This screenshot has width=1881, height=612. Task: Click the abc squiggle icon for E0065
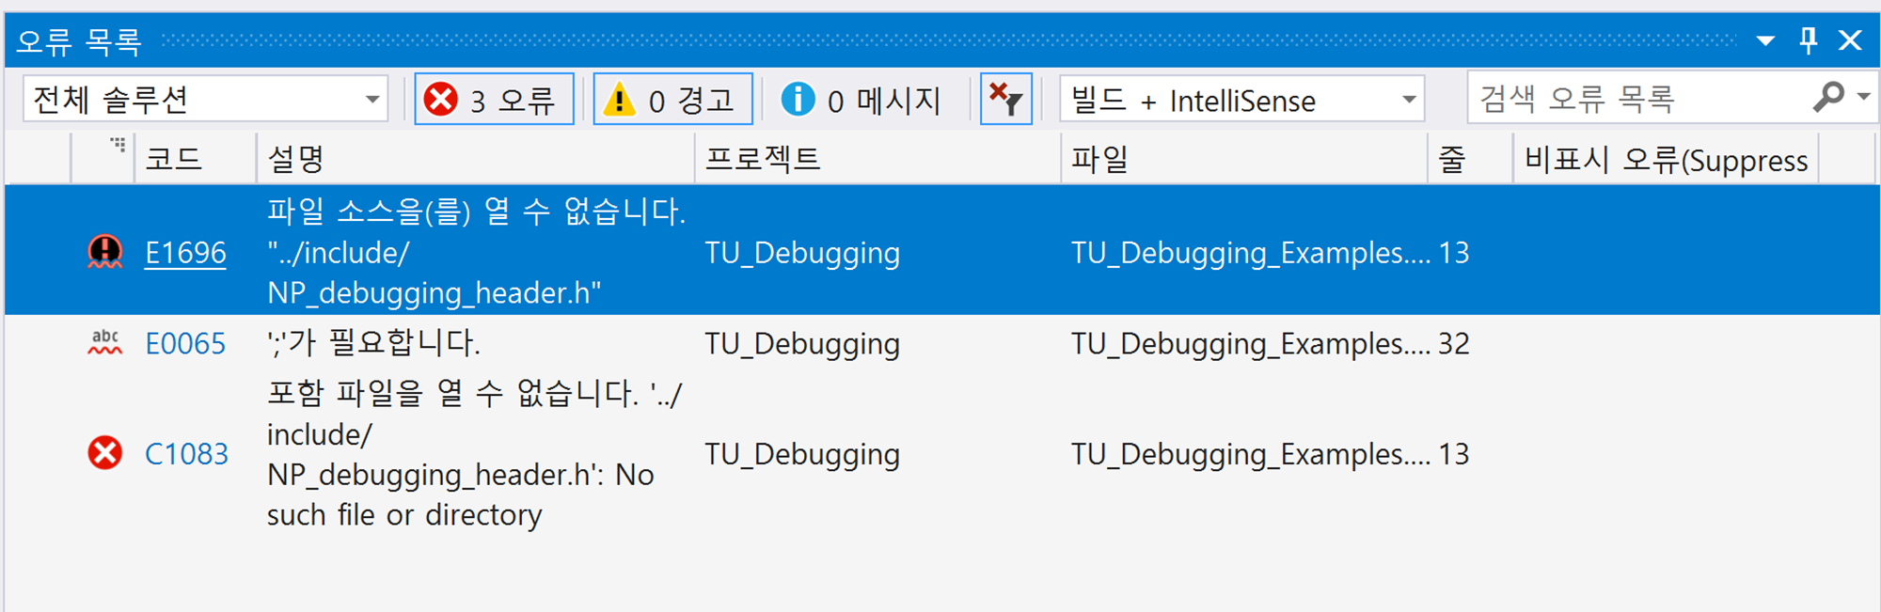pos(104,343)
